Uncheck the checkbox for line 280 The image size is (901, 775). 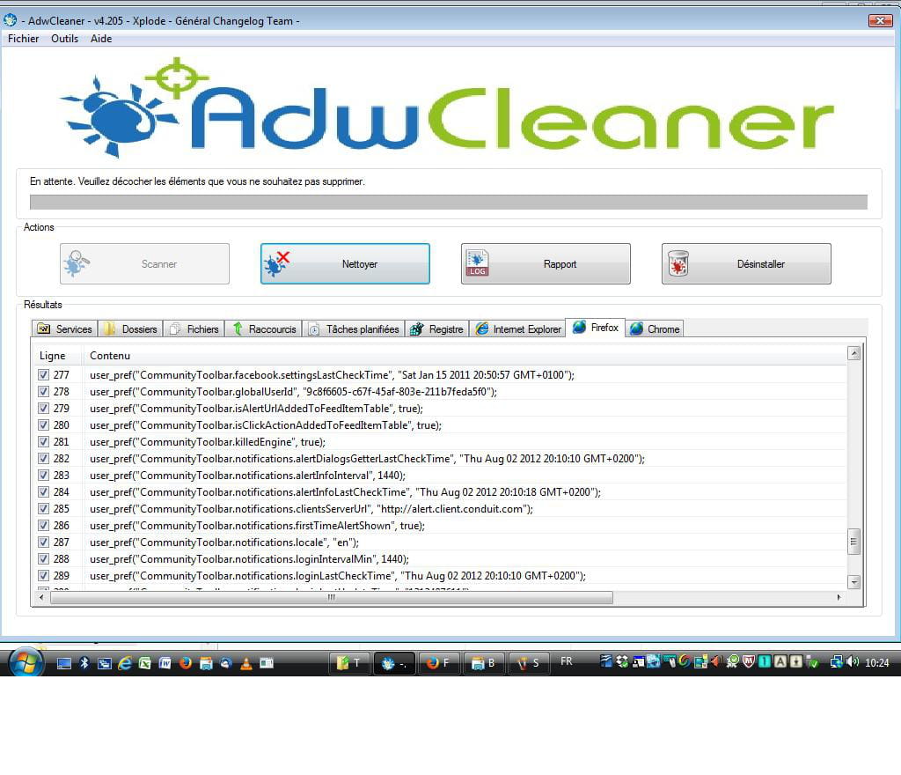[43, 424]
